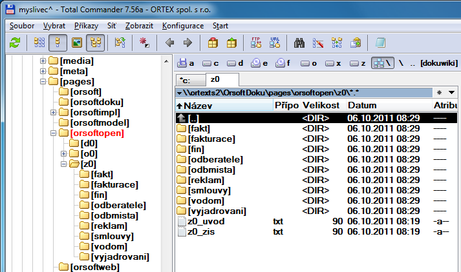Open the FTP connect toolbar icon
461x272 pixels.
(256, 43)
